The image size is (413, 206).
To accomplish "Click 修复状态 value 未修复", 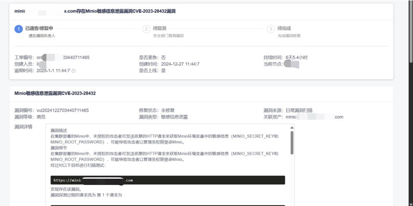I will click(168, 110).
